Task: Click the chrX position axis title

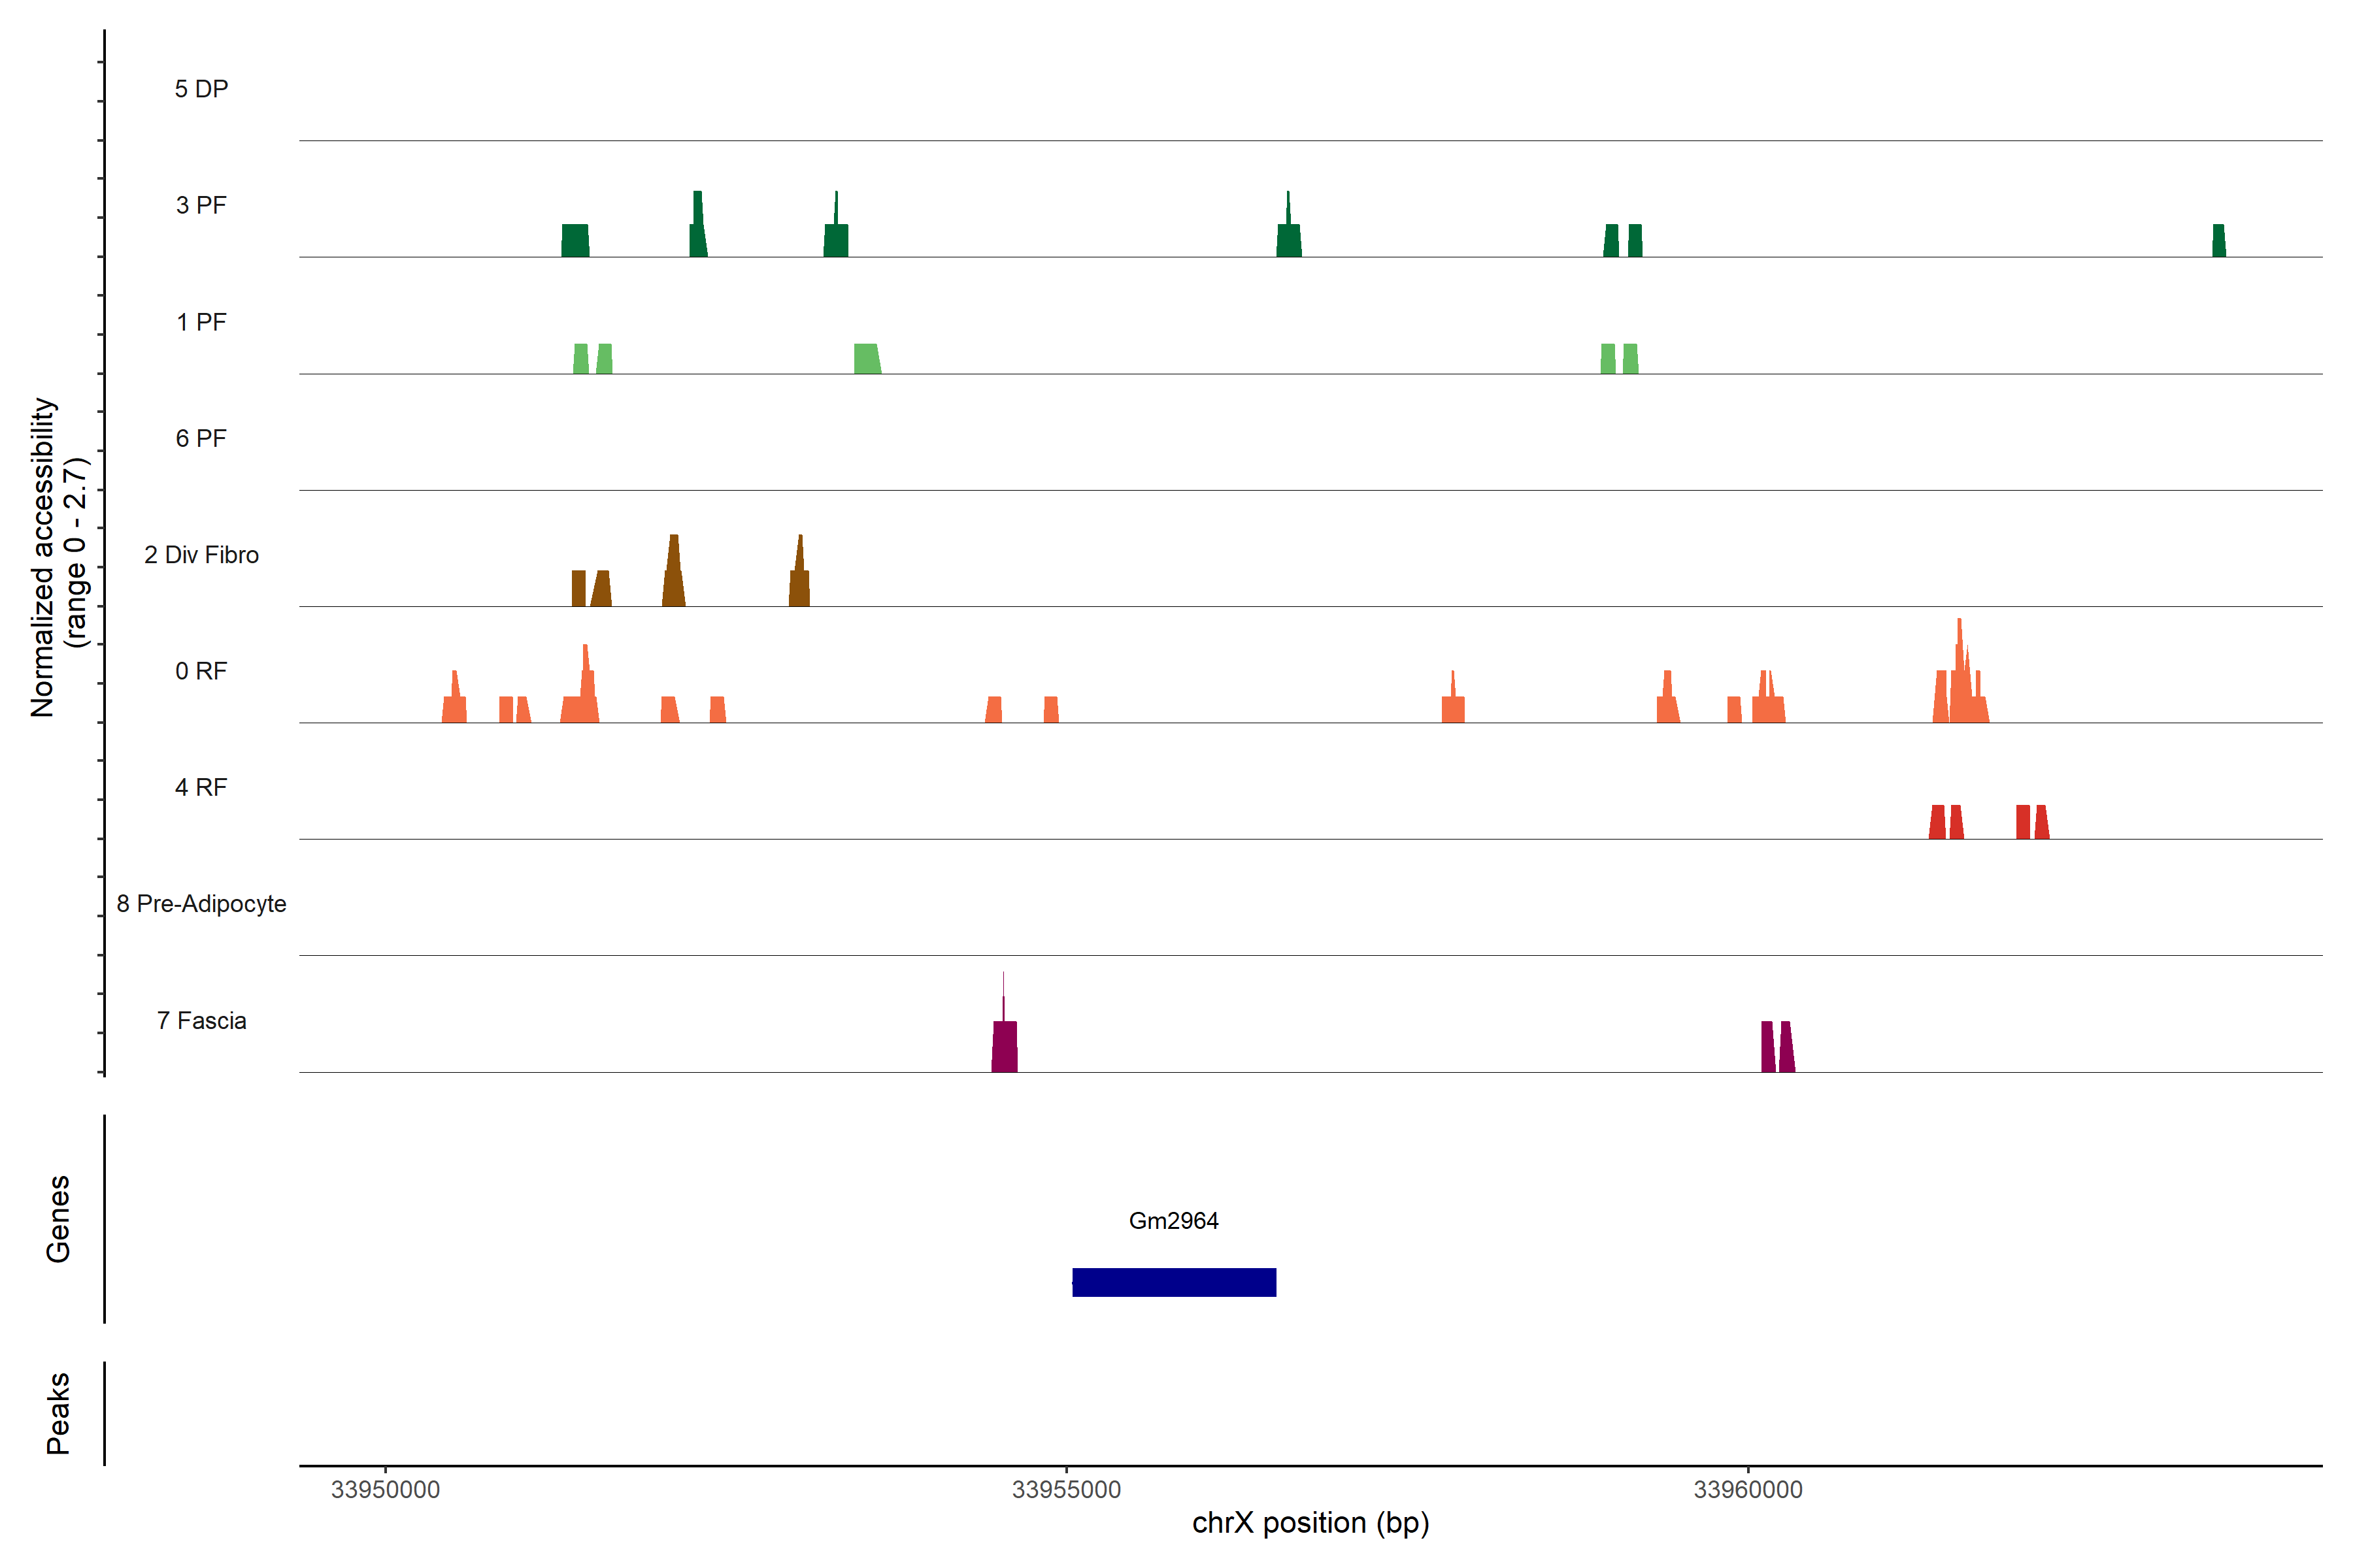Action: [x=1310, y=1523]
